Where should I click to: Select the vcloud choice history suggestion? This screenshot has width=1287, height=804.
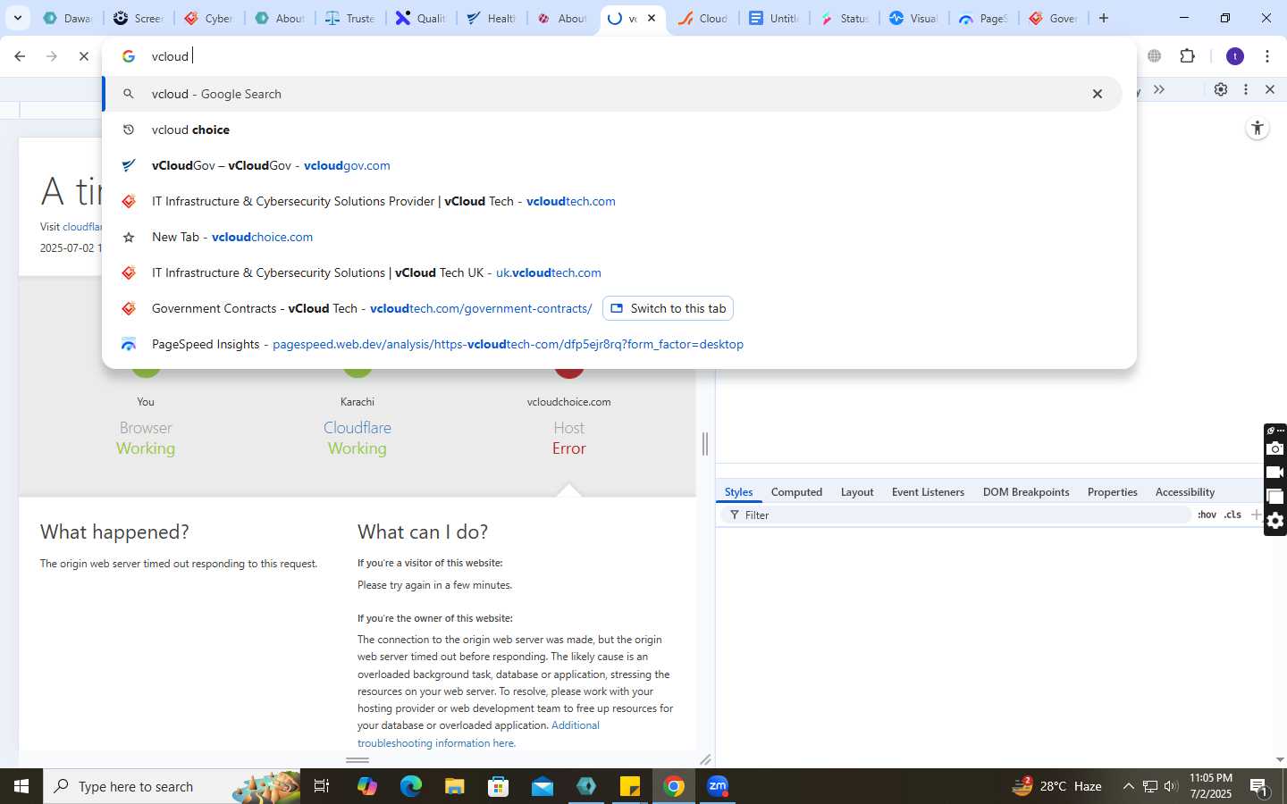click(612, 130)
